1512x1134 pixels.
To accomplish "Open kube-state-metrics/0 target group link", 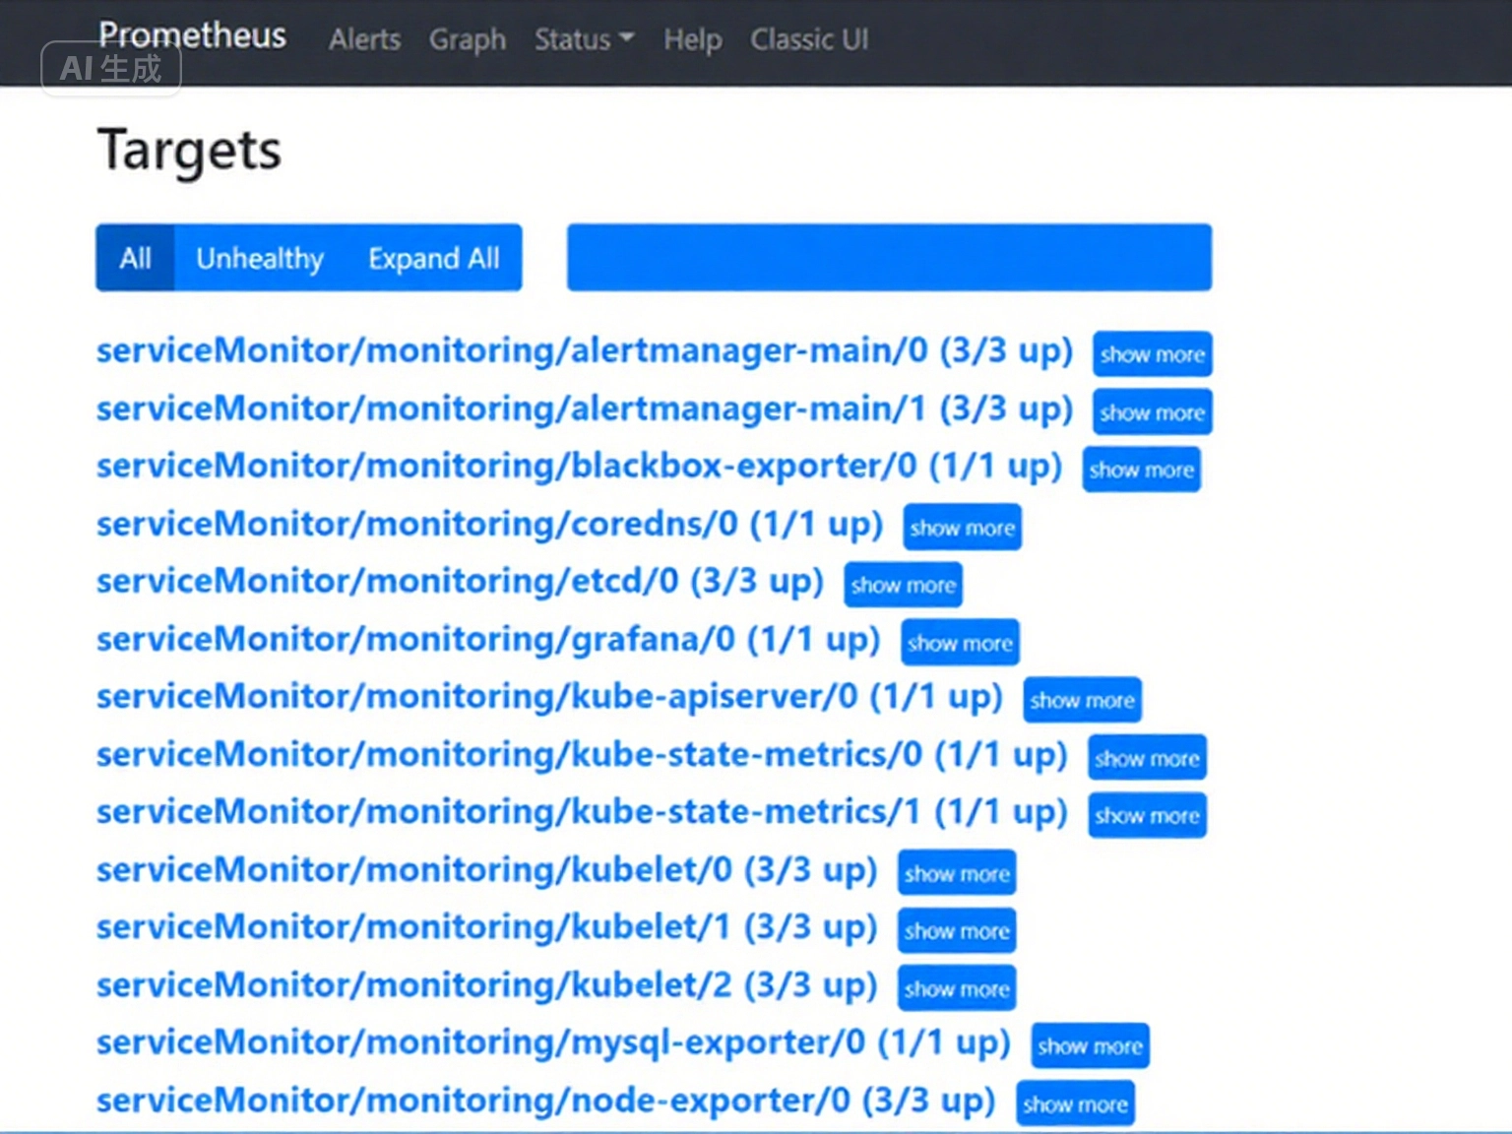I will click(582, 754).
